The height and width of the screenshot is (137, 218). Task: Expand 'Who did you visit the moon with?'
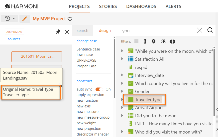[x=122, y=132]
